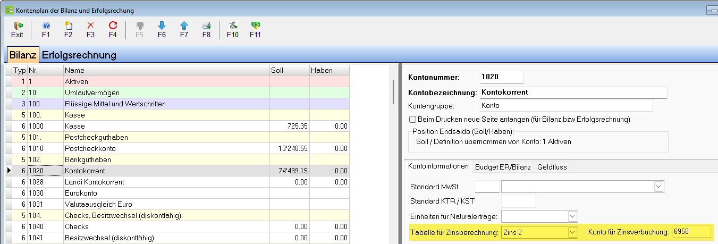Open the F10 tools icon
Viewport: 718px width, 244px height.
pos(232,26)
